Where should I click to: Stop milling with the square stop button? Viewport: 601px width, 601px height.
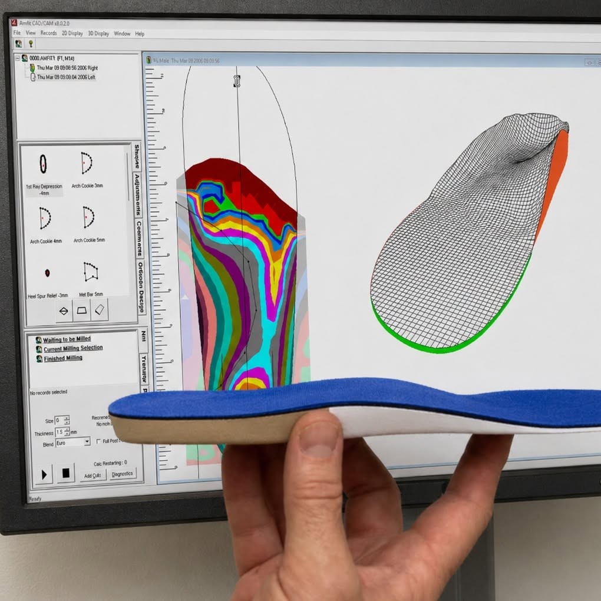[x=66, y=473]
